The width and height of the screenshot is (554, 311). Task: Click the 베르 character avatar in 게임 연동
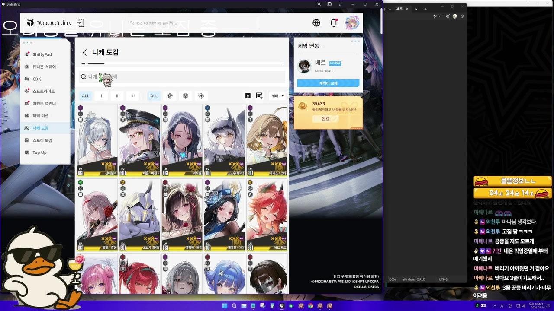tap(305, 66)
